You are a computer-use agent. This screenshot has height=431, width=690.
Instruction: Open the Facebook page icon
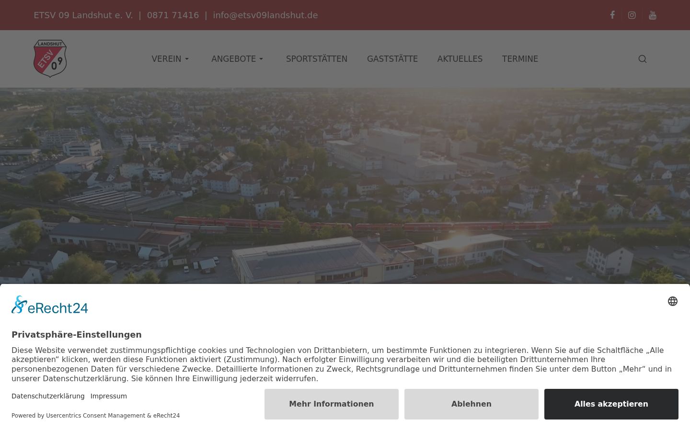click(x=612, y=15)
